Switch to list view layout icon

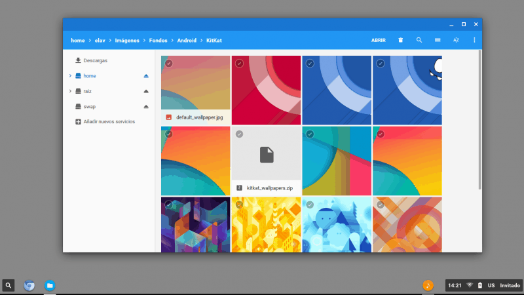[x=438, y=40]
